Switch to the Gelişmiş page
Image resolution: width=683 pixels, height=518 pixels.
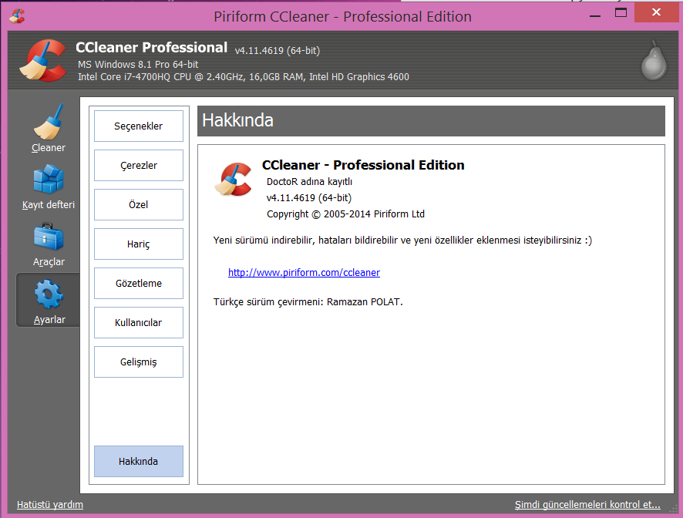pos(139,362)
